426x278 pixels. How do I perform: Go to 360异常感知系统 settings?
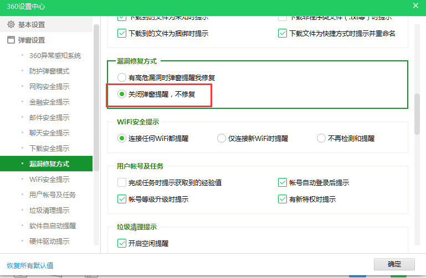55,56
